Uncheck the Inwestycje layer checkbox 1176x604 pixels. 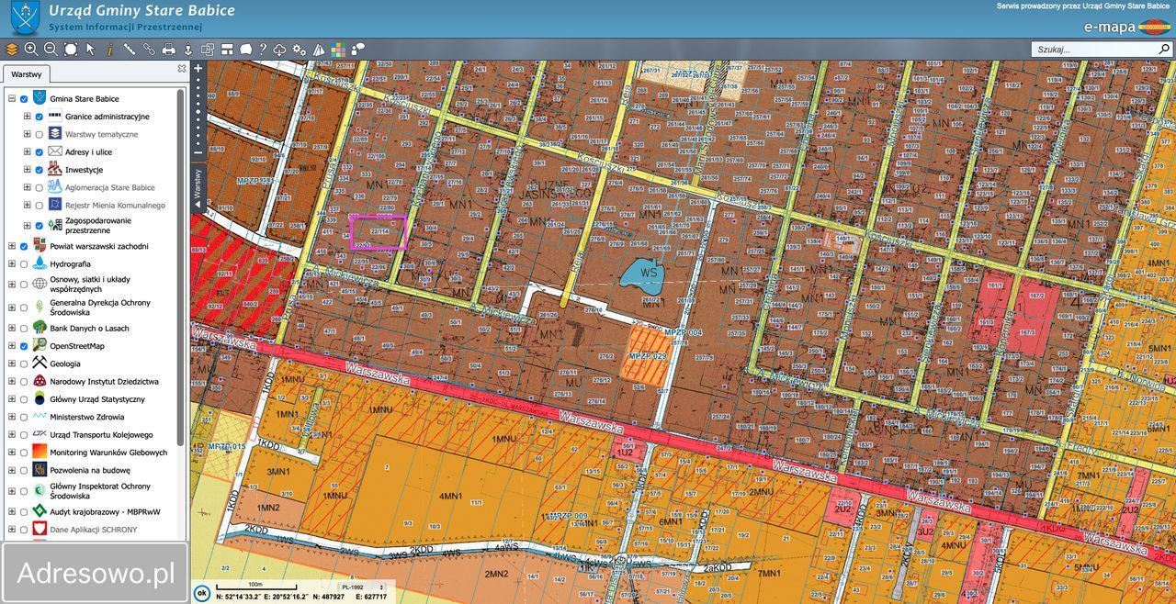pos(40,170)
